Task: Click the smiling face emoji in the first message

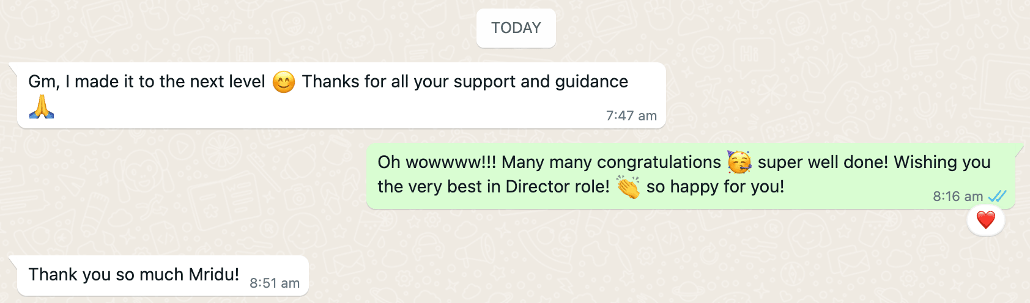Action: click(283, 82)
